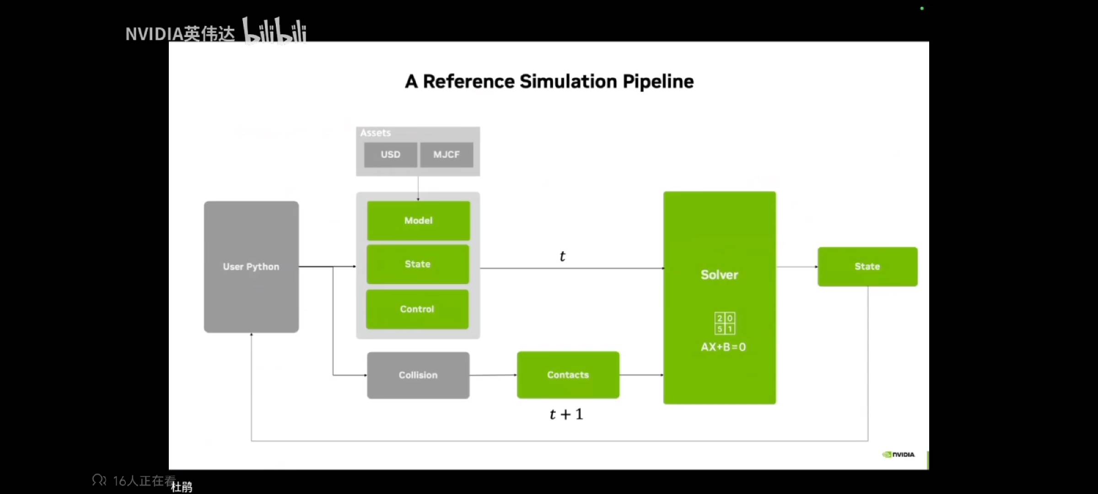Click the NVIDIA英伟达 channel name
The width and height of the screenshot is (1098, 494).
coord(180,34)
